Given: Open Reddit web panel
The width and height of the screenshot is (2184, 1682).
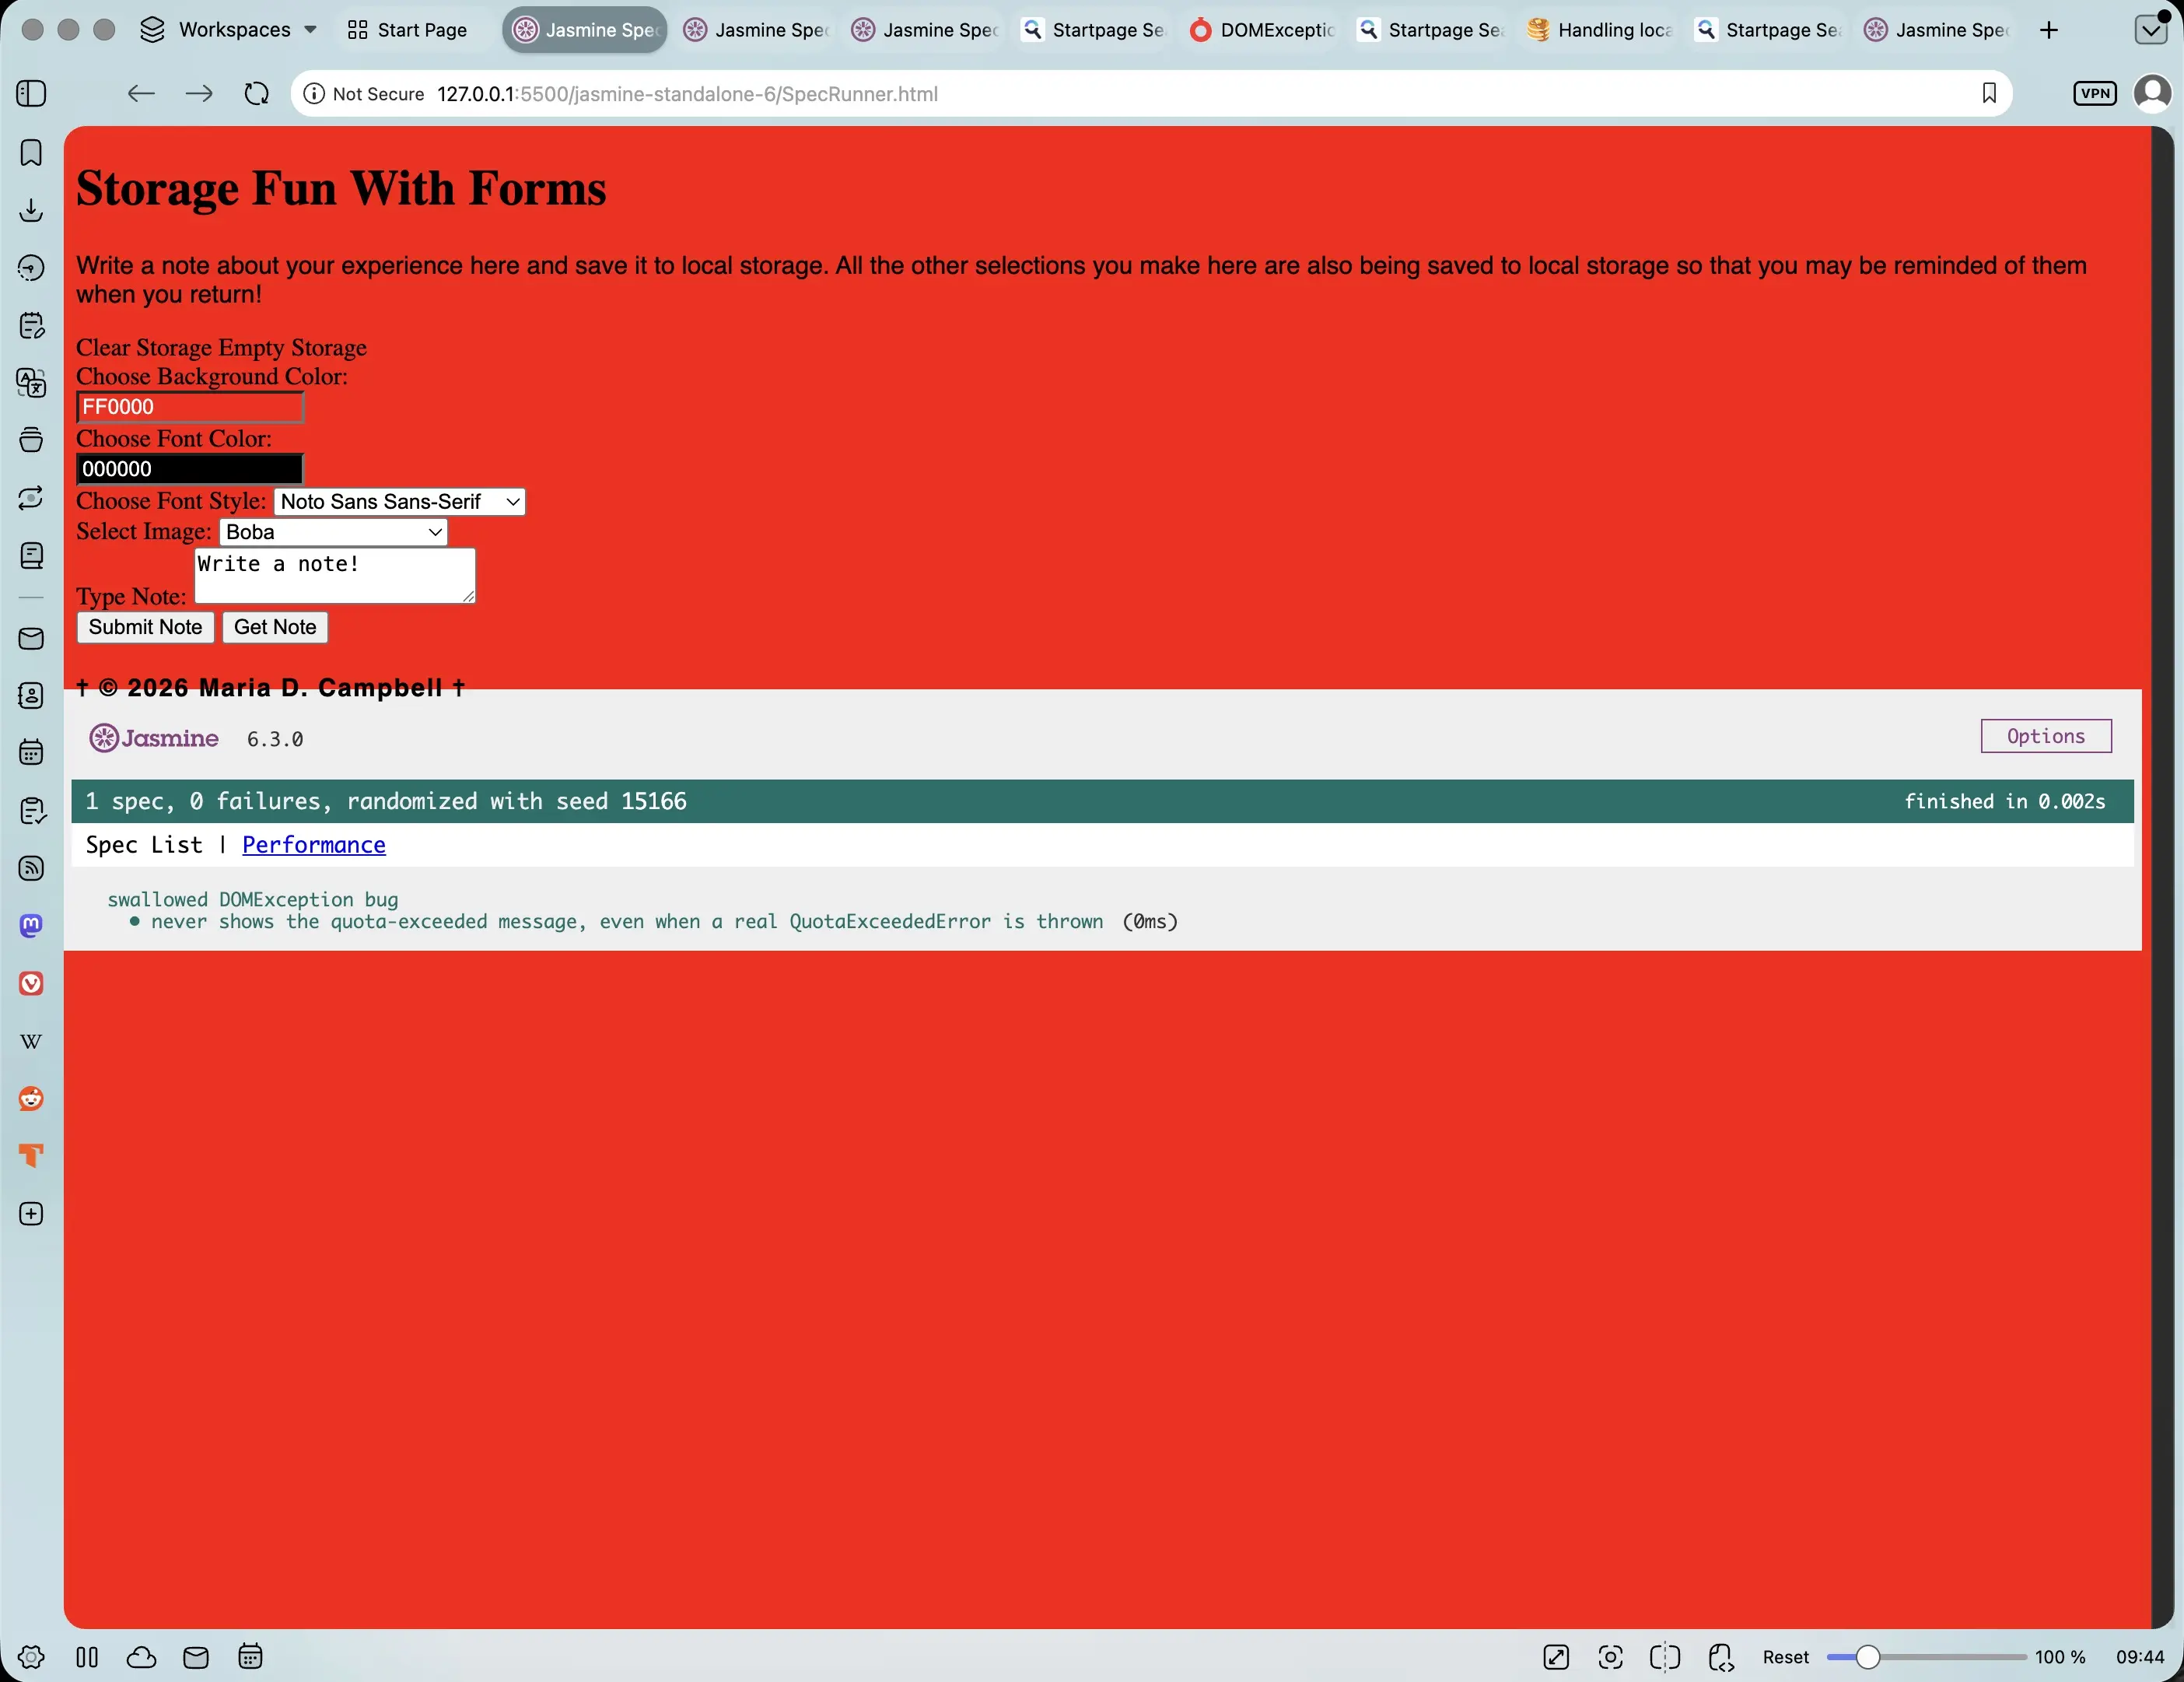Looking at the screenshot, I should pos(31,1098).
